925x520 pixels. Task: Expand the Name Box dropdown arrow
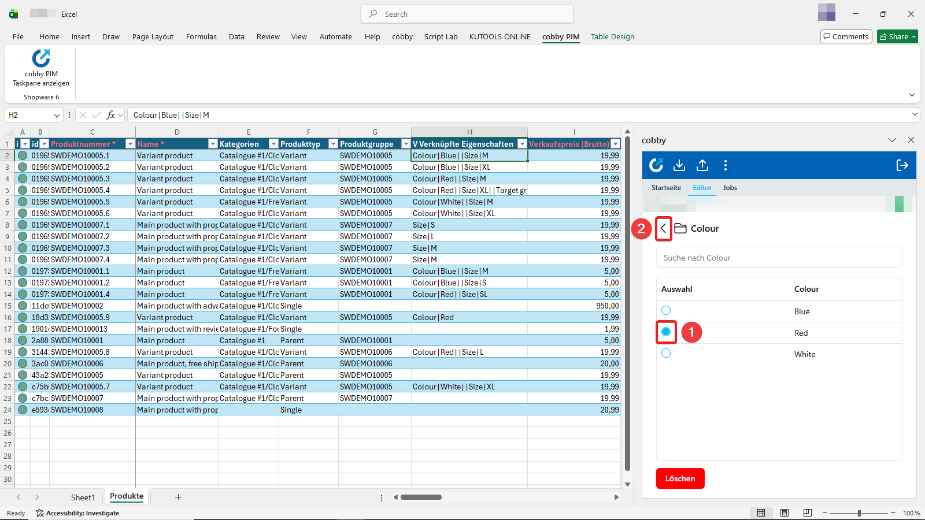(57, 115)
